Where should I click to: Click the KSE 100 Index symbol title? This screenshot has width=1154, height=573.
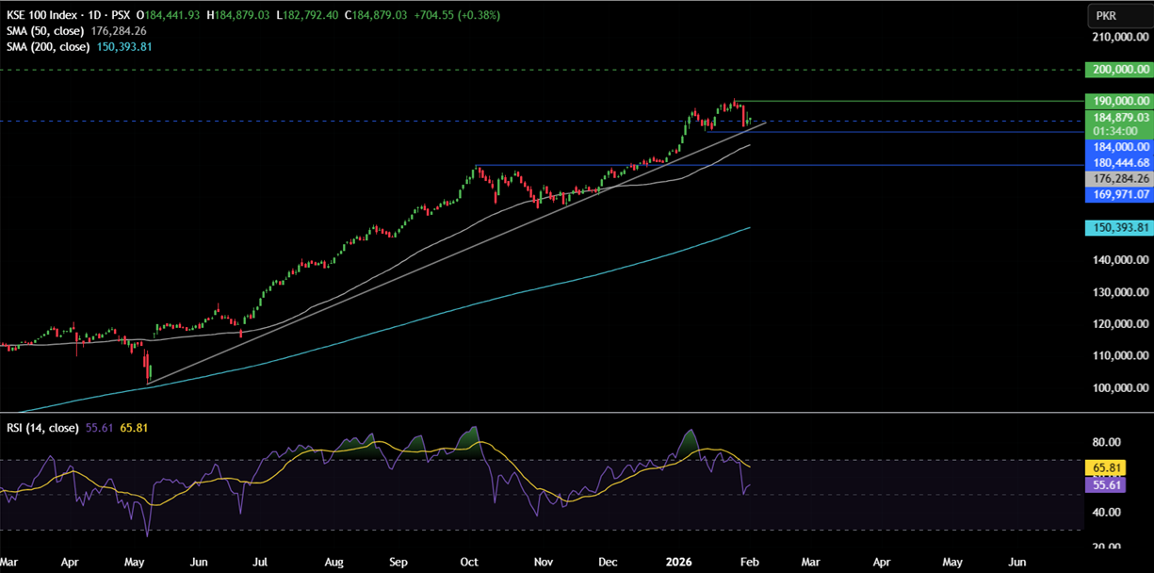44,16
